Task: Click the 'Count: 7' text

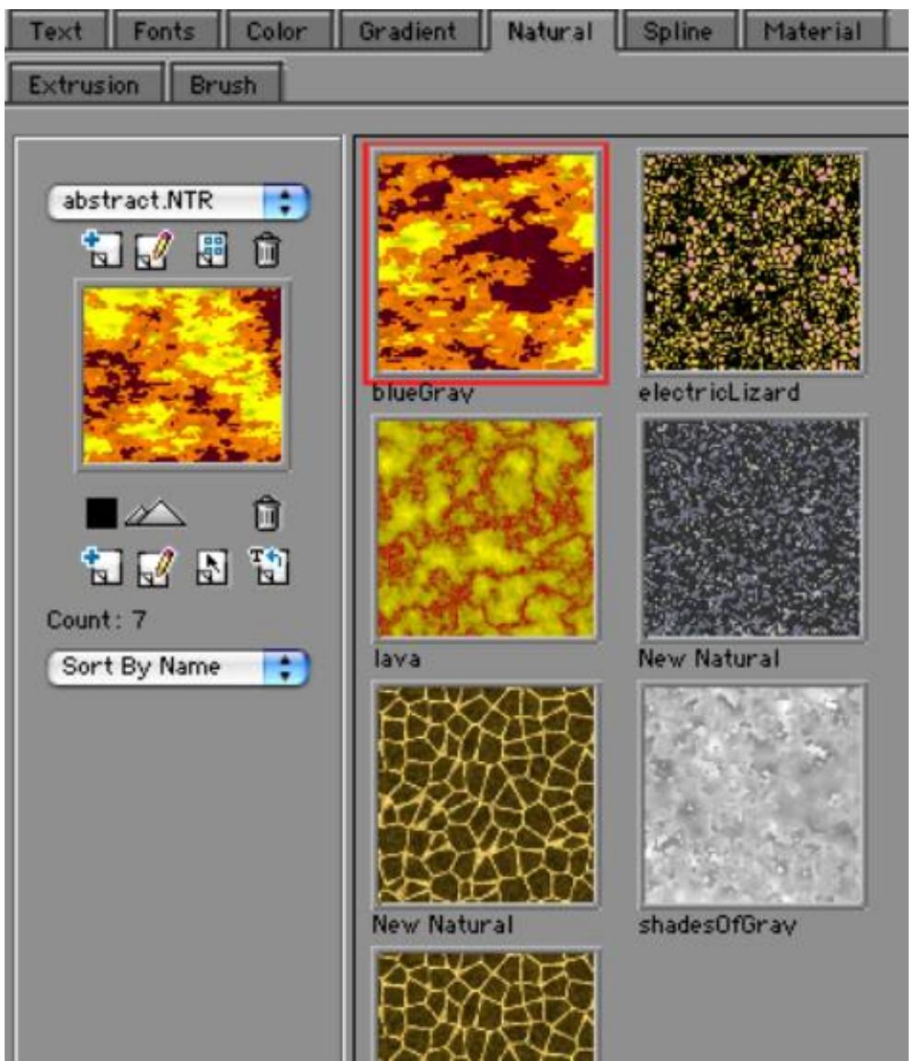Action: [96, 620]
